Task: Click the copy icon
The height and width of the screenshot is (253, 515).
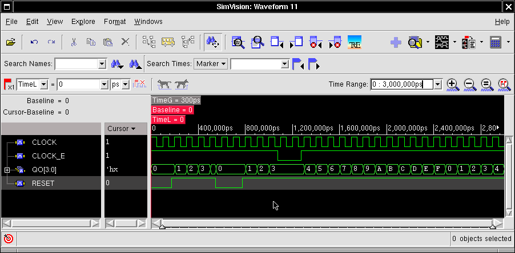Action: [x=91, y=42]
